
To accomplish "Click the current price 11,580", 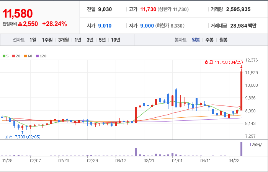I will coord(18,13).
